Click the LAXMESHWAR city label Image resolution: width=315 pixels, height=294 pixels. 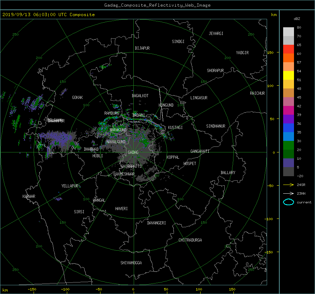point(124,174)
